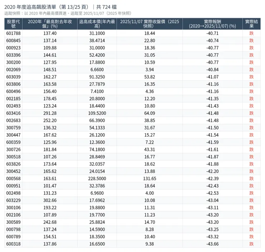Click the 242.68 value in 300589 row
Viewport: 265px width, 252px height.
[50, 222]
